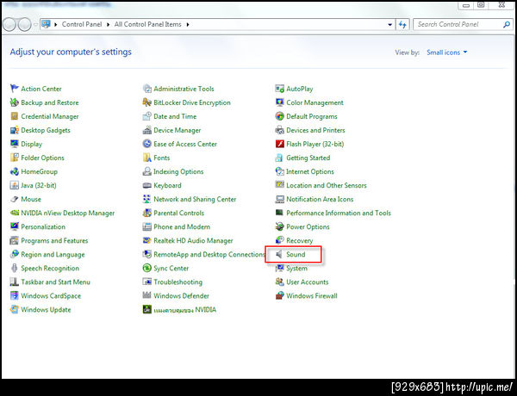
Task: Click the Sound speaker icon
Action: pos(279,254)
